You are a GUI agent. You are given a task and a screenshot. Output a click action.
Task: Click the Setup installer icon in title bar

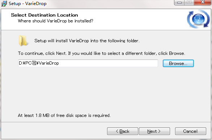4,4
